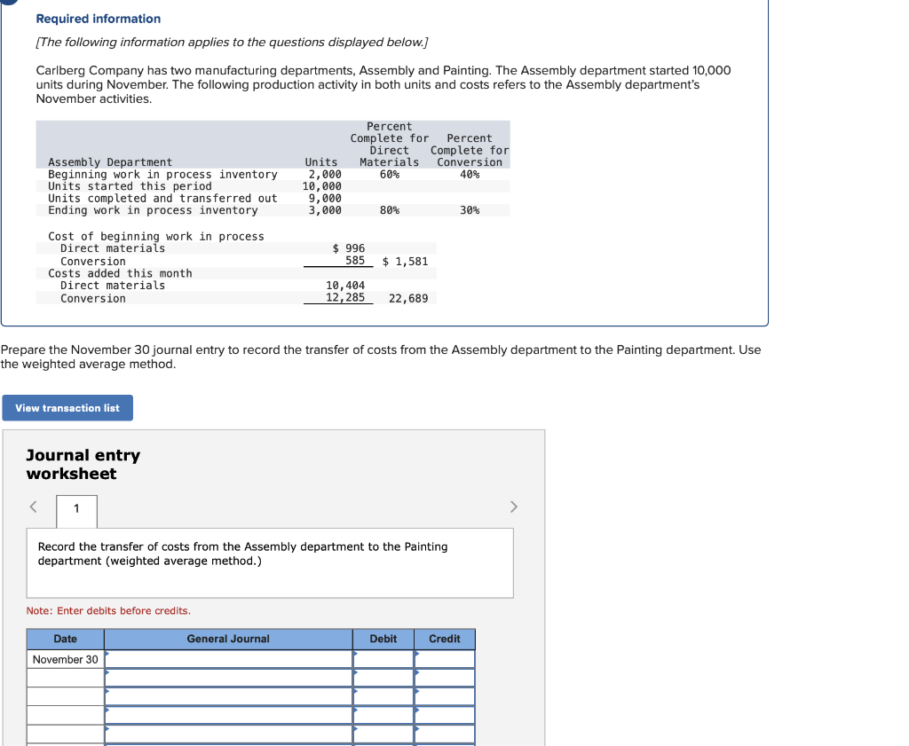This screenshot has width=909, height=746.
Task: Go to next journal entry with right chevron
Action: click(x=513, y=506)
